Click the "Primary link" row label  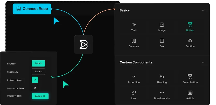click(x=14, y=96)
